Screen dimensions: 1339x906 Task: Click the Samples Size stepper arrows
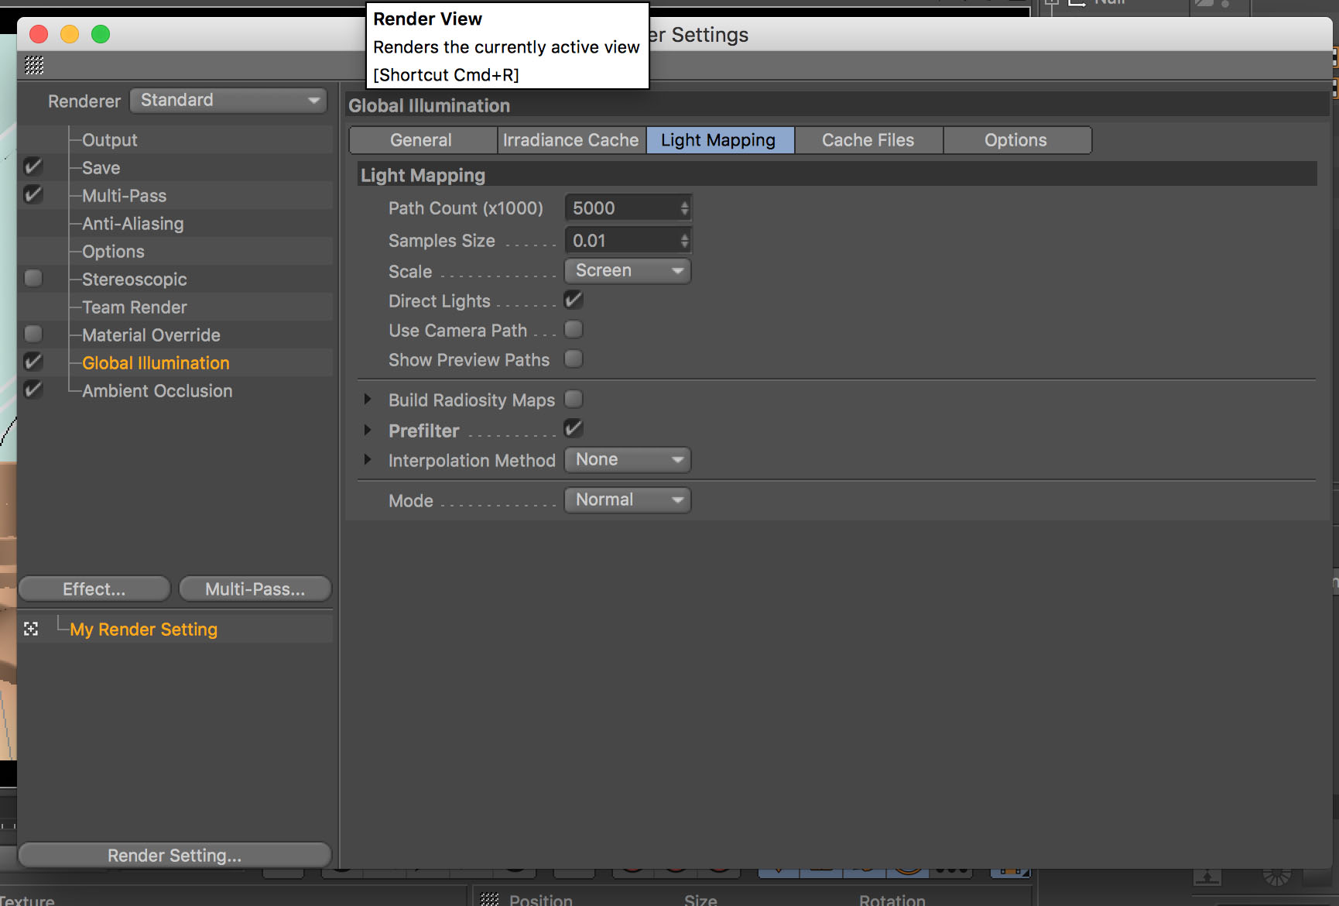coord(684,241)
